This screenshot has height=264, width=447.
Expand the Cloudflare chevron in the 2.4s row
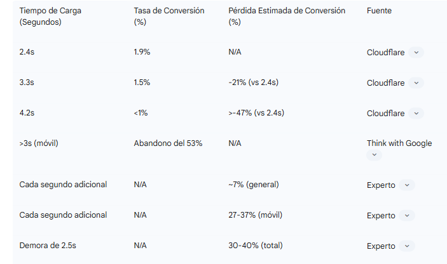click(416, 53)
